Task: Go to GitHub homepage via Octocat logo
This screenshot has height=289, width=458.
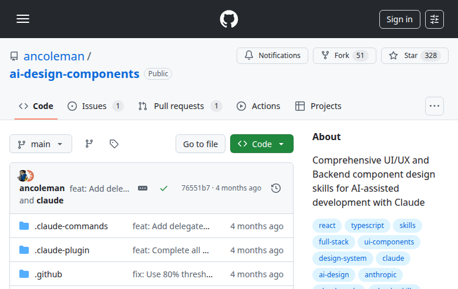Action: [229, 19]
